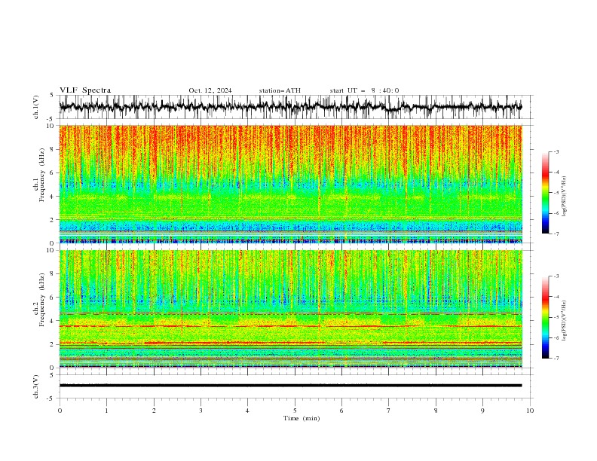Click the time-axis tick label '3'
The height and width of the screenshot is (461, 597).
click(x=201, y=411)
